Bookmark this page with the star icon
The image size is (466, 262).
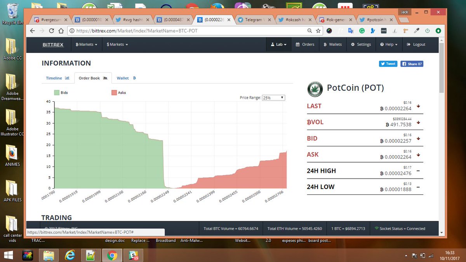point(318,31)
